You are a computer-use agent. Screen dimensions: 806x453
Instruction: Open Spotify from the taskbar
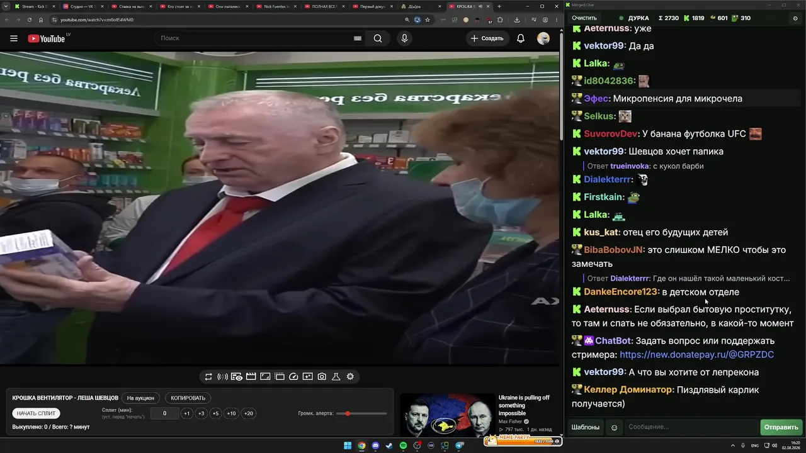point(403,446)
